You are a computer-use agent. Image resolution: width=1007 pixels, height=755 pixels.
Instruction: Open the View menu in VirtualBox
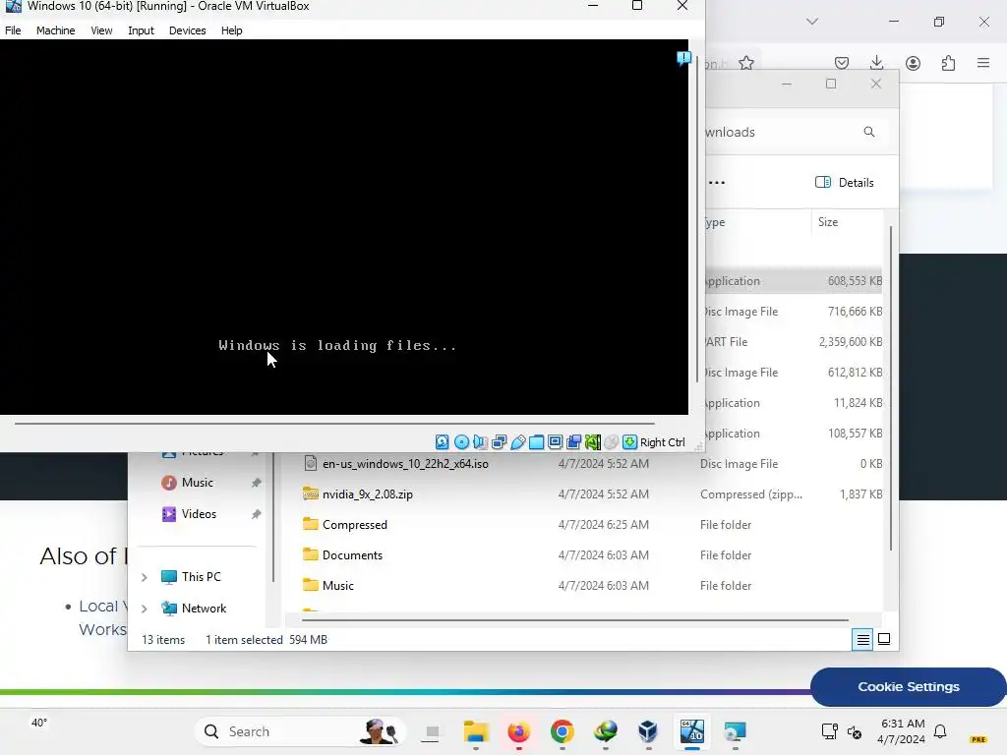coord(101,30)
